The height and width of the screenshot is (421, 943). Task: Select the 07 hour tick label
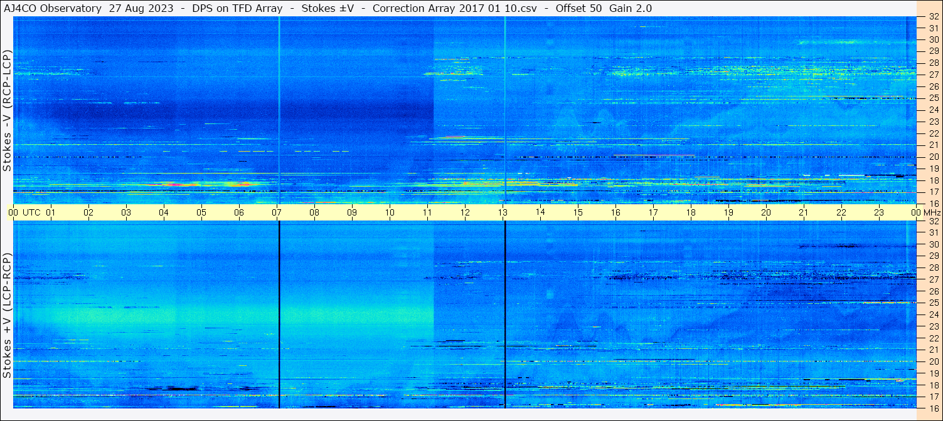click(277, 212)
